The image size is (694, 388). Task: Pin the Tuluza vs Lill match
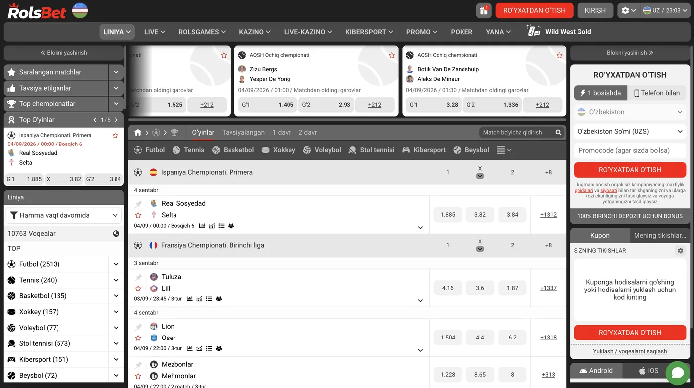click(138, 277)
